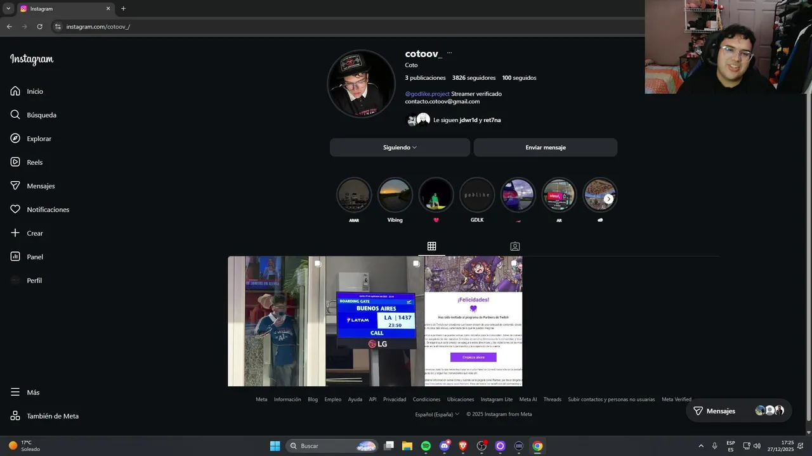The height and width of the screenshot is (456, 812).
Task: Open the Threads footer link
Action: pyautogui.click(x=553, y=400)
